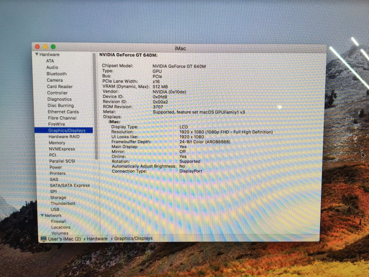369x277 pixels.
Task: Click the Rotation Supported value
Action: point(190,161)
